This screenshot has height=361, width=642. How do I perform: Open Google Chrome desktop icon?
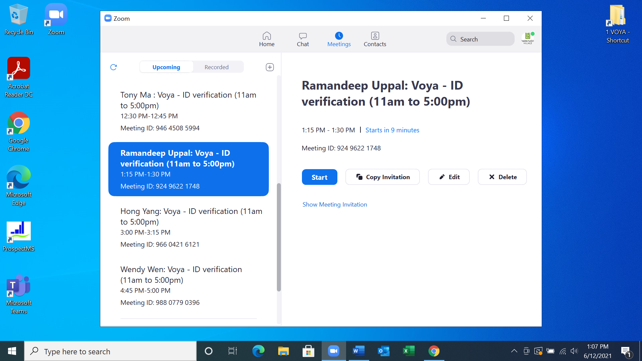[19, 132]
